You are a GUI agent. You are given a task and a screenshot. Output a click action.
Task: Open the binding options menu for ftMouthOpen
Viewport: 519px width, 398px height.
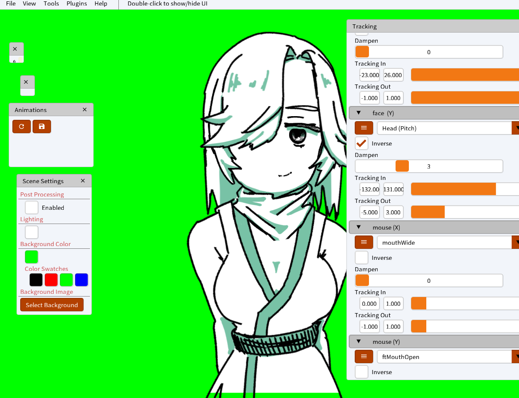pos(364,356)
